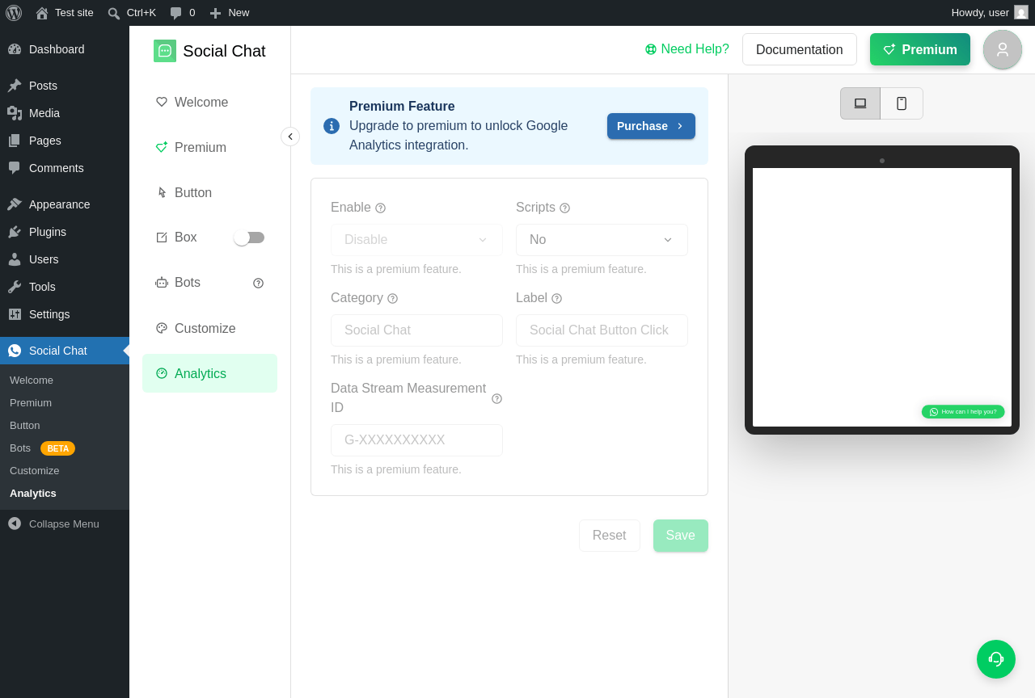Click the Data Stream Measurement ID input
The width and height of the screenshot is (1035, 698).
click(416, 440)
